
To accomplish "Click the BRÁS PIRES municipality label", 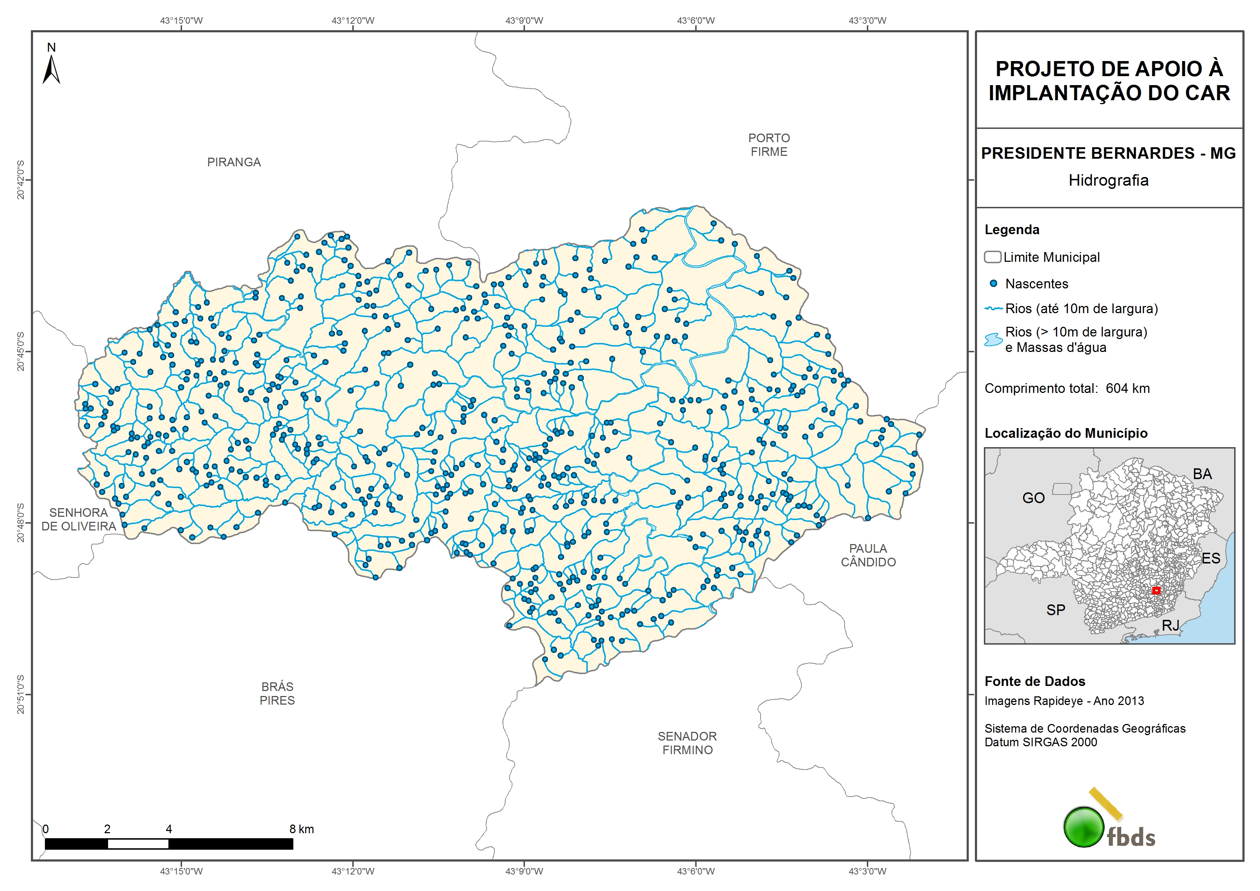I will pos(277,693).
